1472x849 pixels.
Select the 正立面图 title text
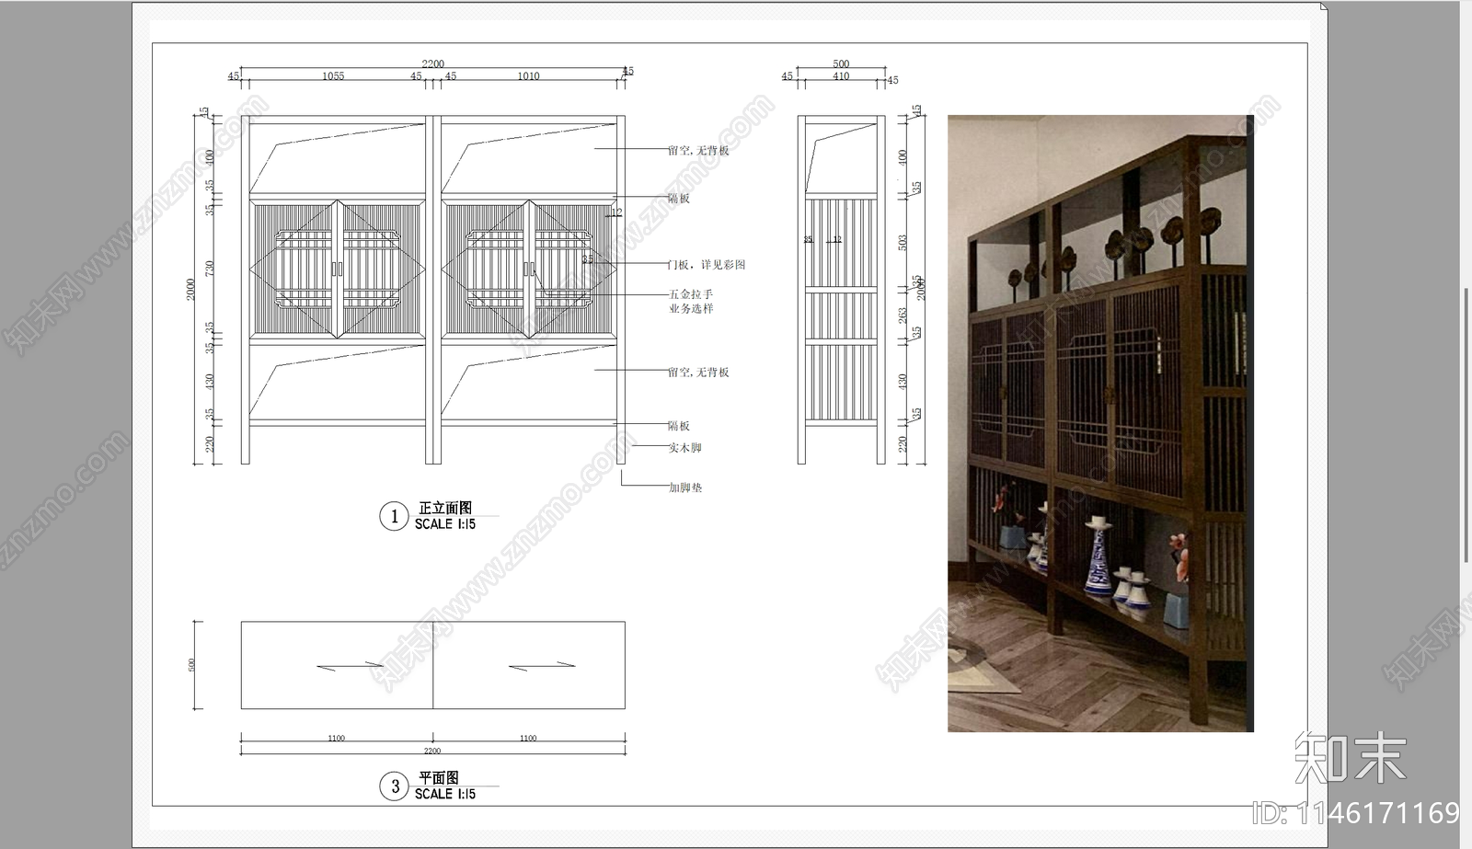click(445, 508)
